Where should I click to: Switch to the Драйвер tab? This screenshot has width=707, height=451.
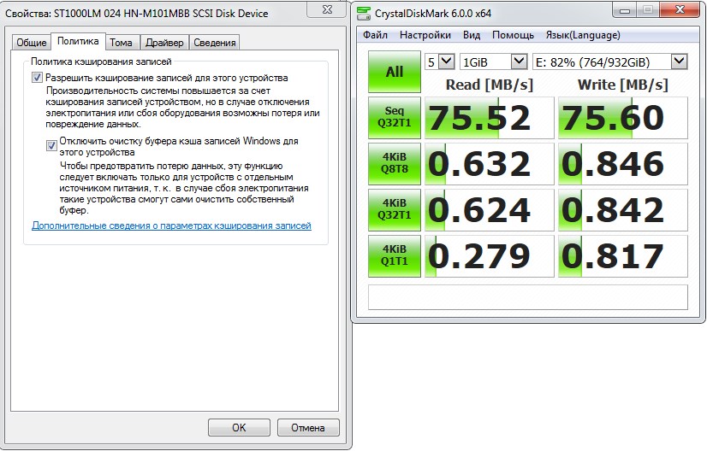tap(164, 43)
